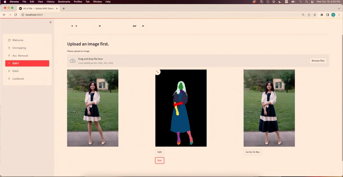Viewport: 343px width, 177px height.
Task: Open the Chrome menu in the menu bar
Action: point(14,2)
